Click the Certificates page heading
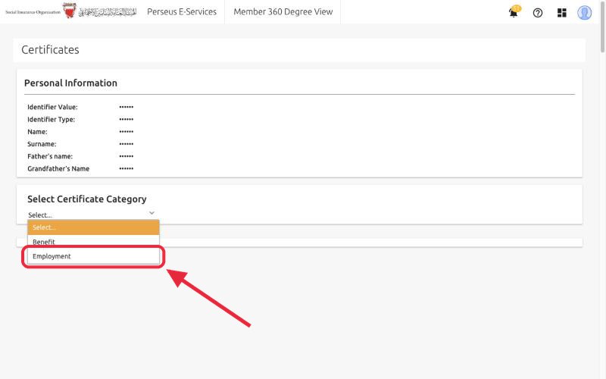 point(50,50)
